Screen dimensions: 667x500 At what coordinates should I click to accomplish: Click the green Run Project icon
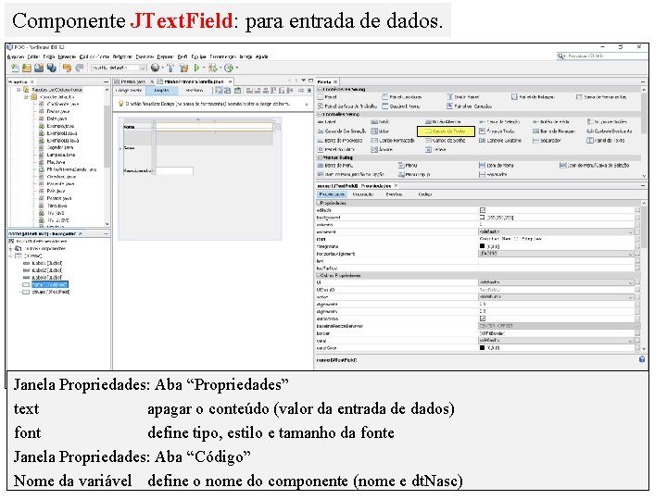click(196, 68)
